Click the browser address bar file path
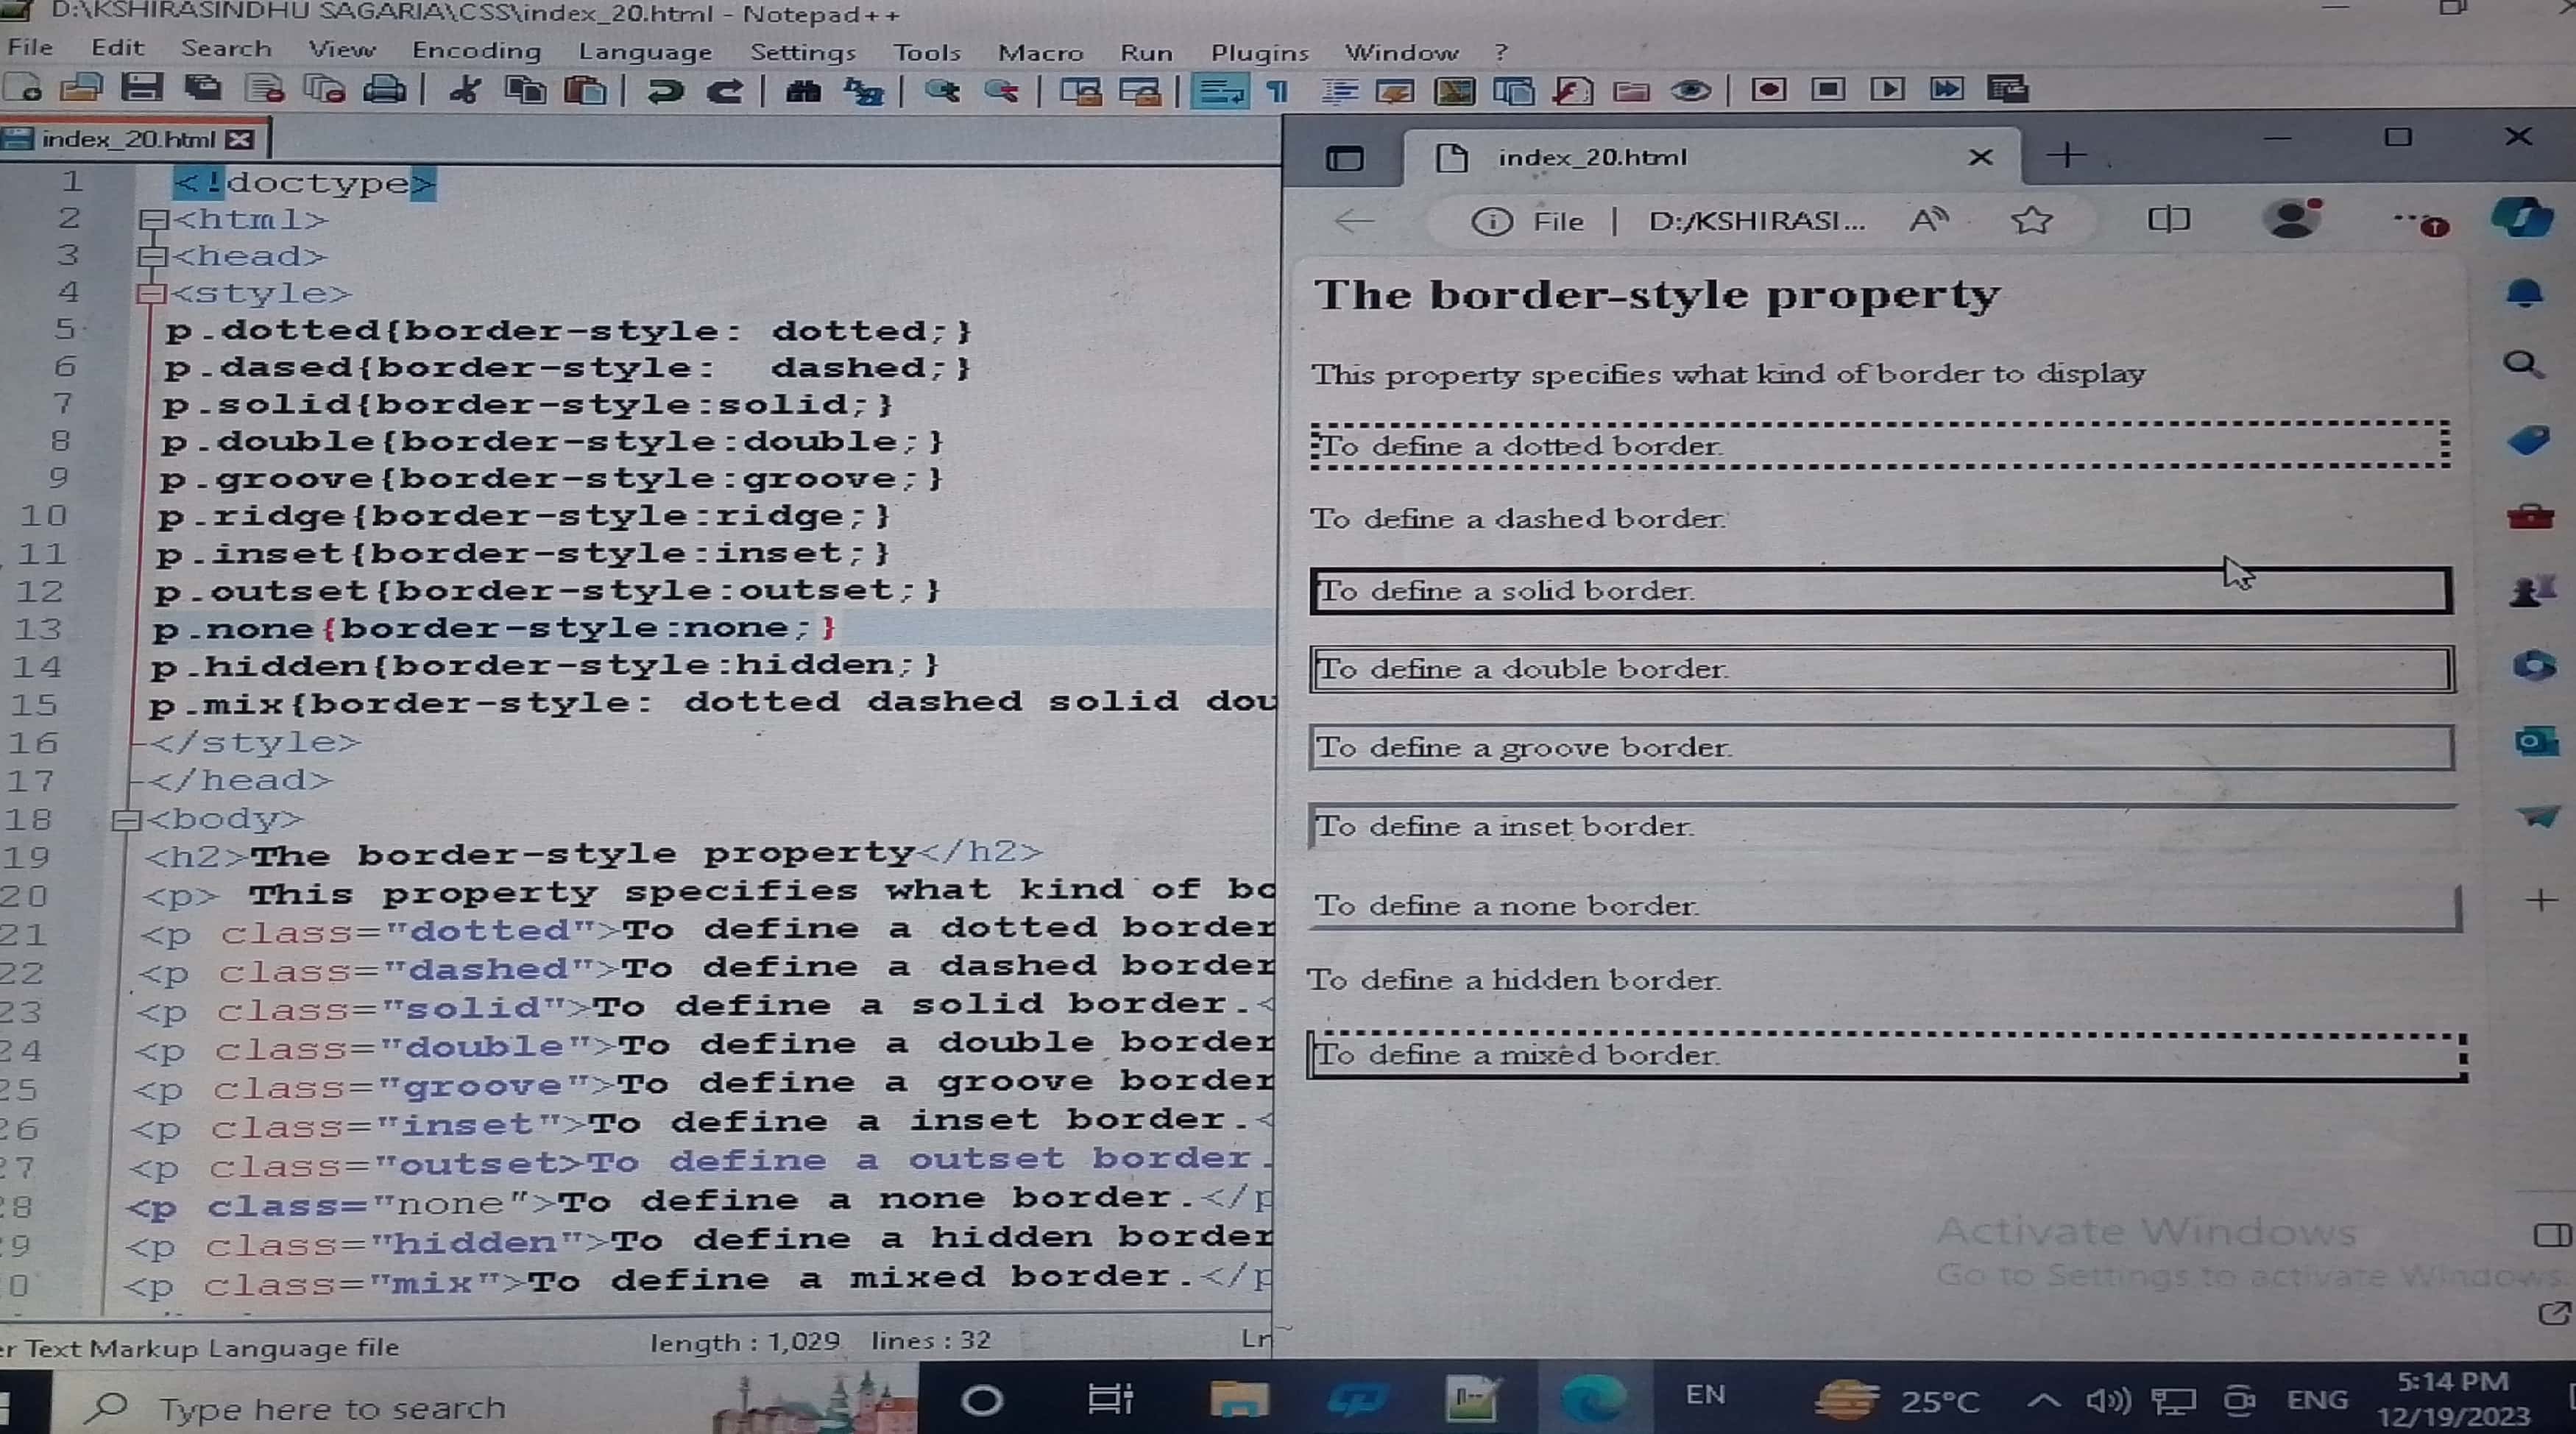 (1756, 221)
